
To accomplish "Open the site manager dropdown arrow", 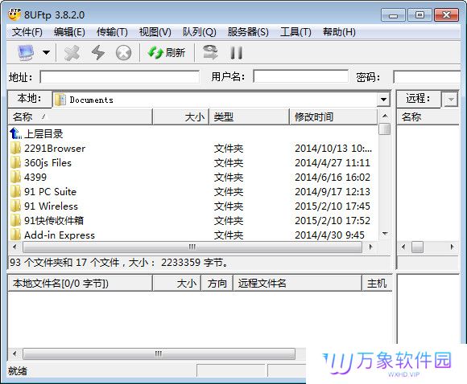I will pos(46,52).
